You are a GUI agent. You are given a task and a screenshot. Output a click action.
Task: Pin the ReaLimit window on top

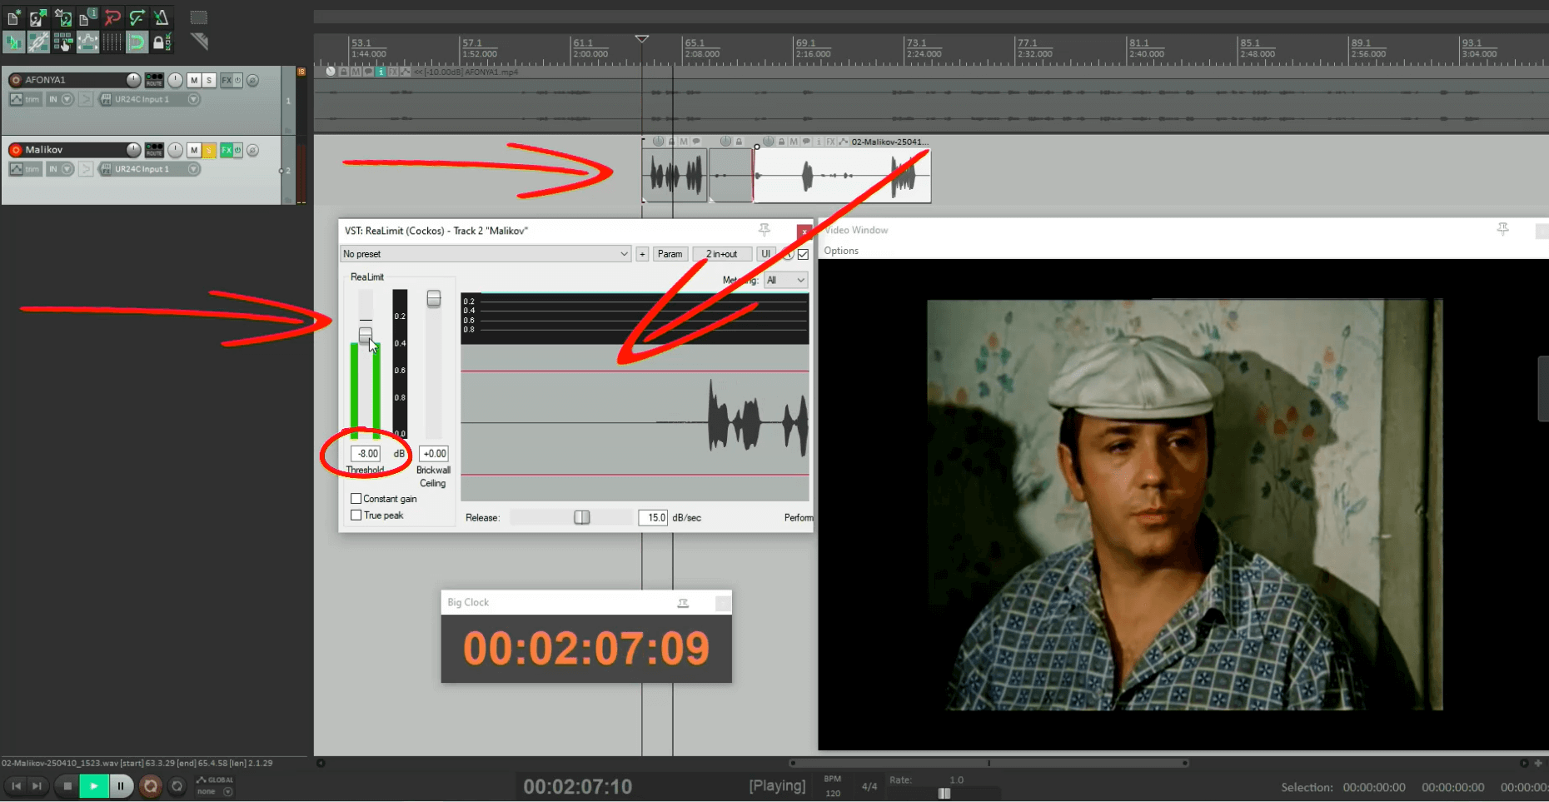coord(765,230)
